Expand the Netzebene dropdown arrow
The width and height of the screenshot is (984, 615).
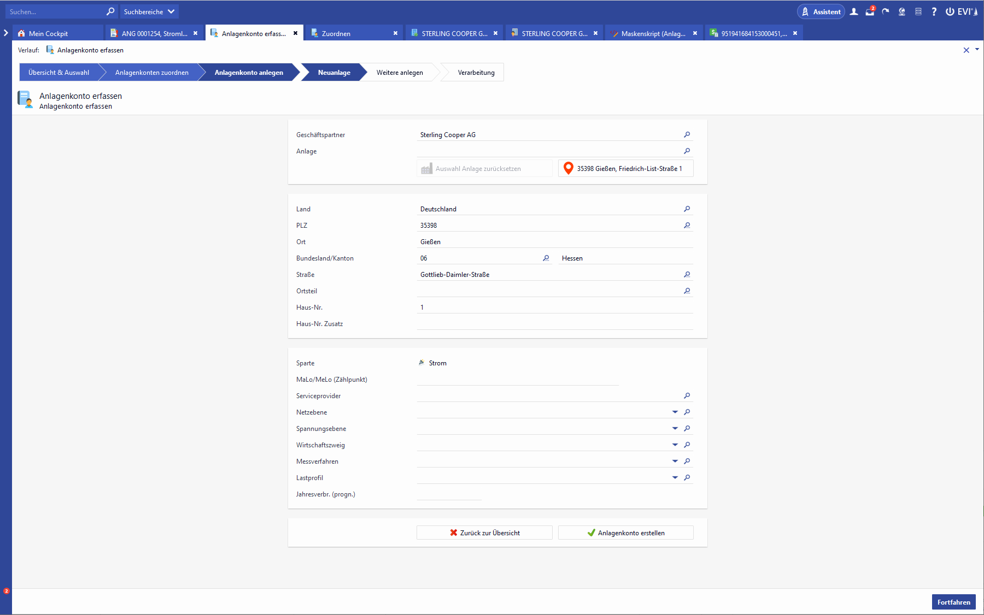pos(675,412)
